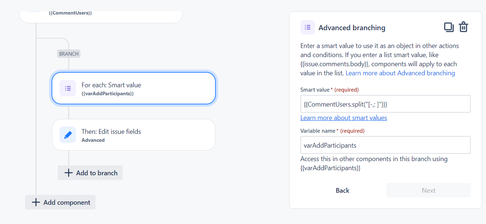The image size is (486, 224).
Task: Focus the Smart value input field
Action: tap(385, 104)
